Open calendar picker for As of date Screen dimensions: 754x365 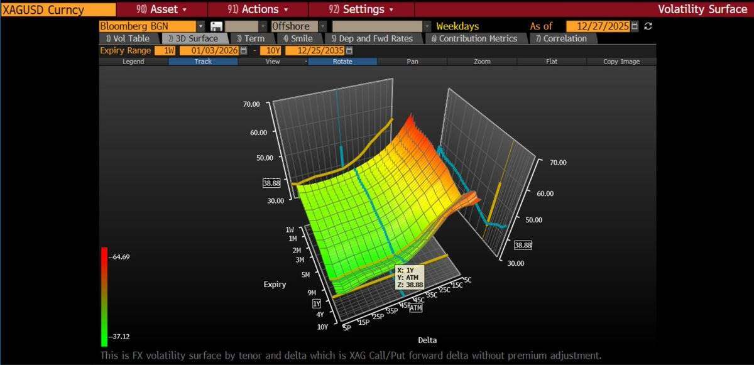point(635,26)
